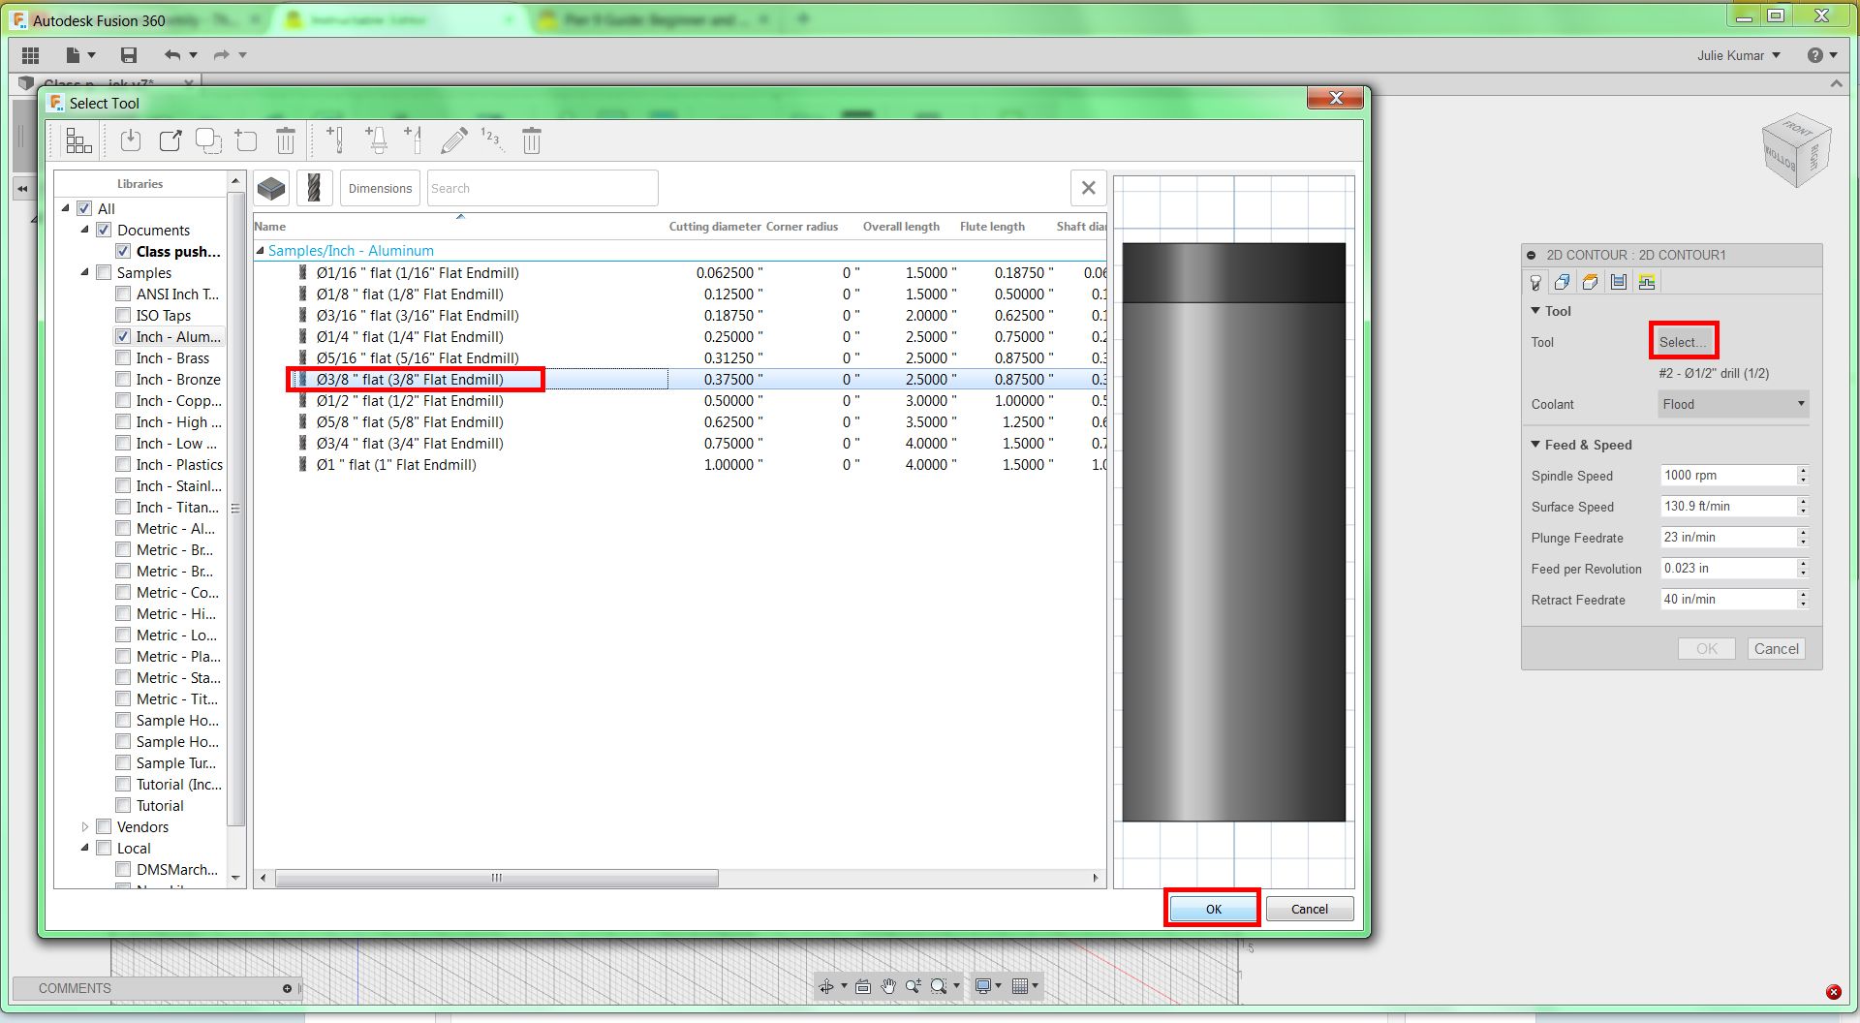Open the material filter cube icon
This screenshot has height=1023, width=1860.
tap(272, 188)
